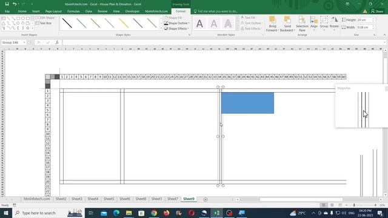Open Windows Start menu
This screenshot has height=218, width=388.
coord(6,213)
